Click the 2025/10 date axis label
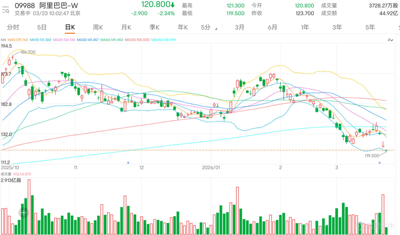The width and height of the screenshot is (400, 235). (x=10, y=167)
